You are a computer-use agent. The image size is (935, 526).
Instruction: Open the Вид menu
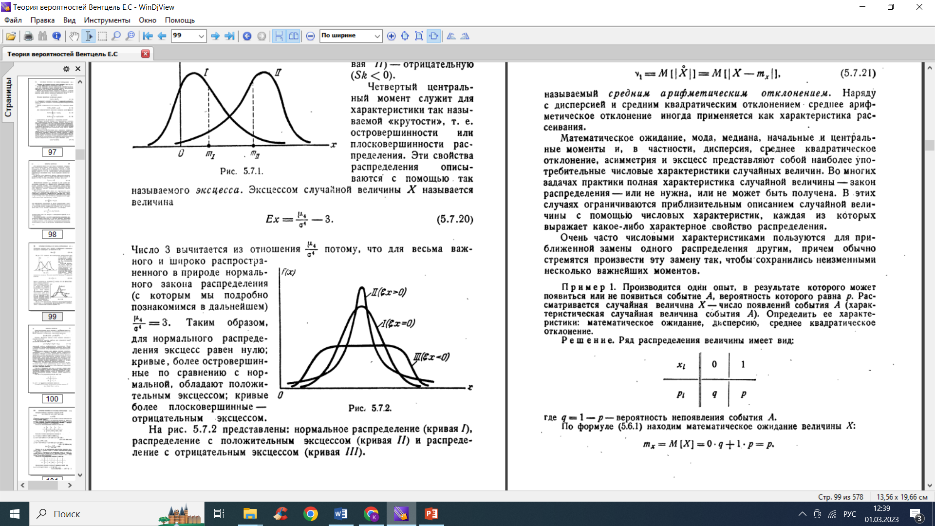pyautogui.click(x=69, y=20)
